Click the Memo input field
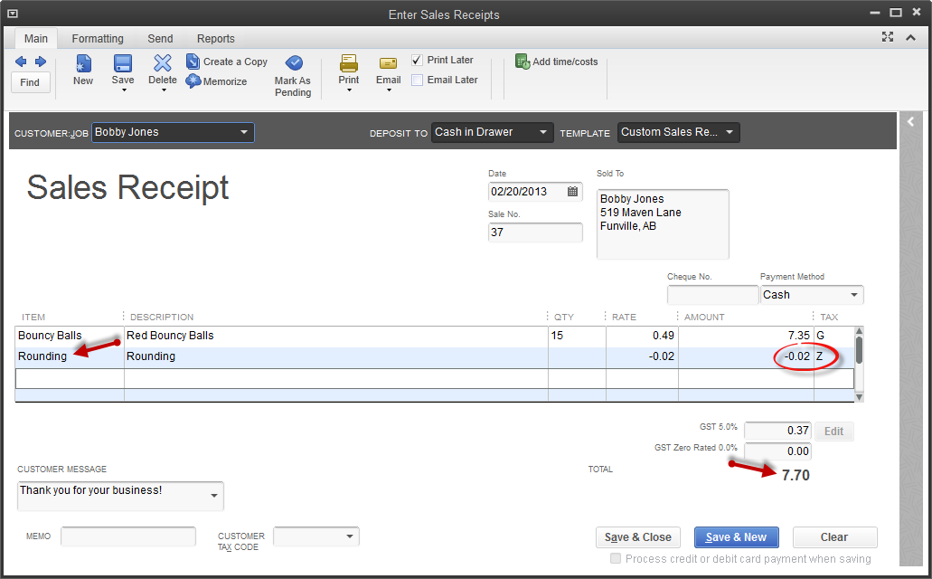 (127, 536)
